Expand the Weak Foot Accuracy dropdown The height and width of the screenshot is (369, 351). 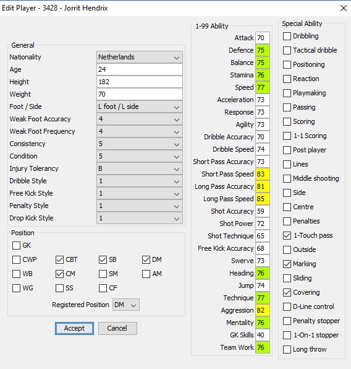pyautogui.click(x=140, y=119)
